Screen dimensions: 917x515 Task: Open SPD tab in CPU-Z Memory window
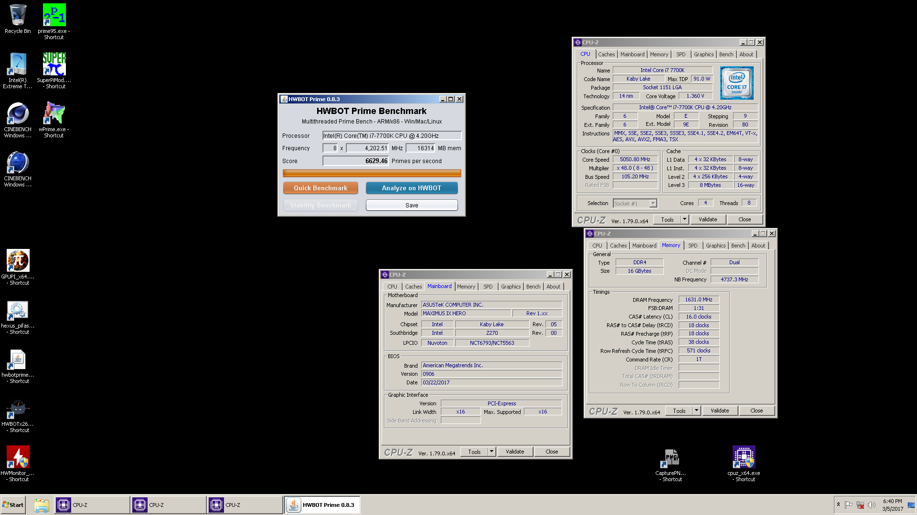point(693,246)
